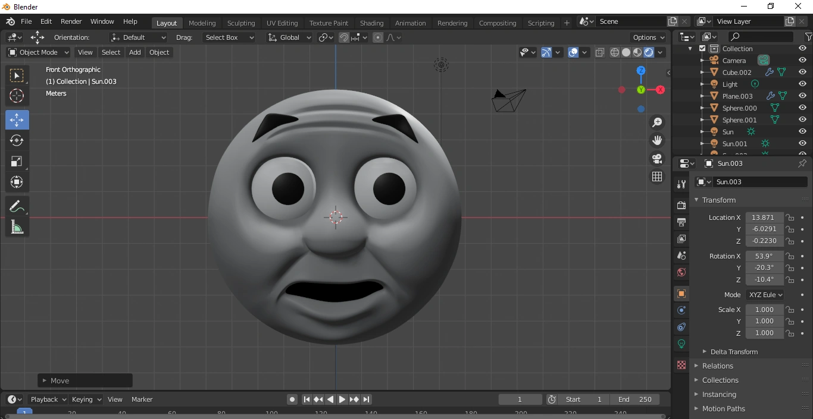813x419 pixels.
Task: Select the Scale tool in the toolbar
Action: tap(17, 162)
